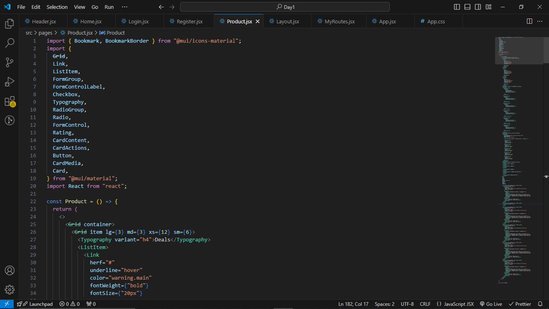Click Launchpad in the status bar
This screenshot has height=309, width=549.
(x=35, y=304)
